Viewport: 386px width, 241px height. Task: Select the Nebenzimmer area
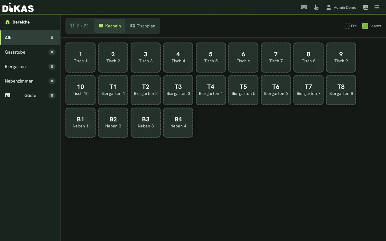(30, 81)
